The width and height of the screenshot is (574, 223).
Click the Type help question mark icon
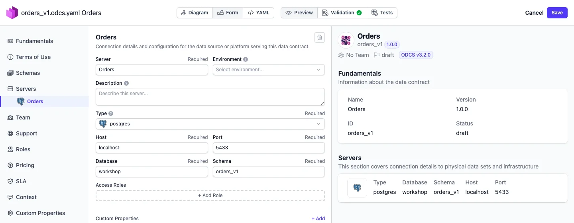(111, 113)
